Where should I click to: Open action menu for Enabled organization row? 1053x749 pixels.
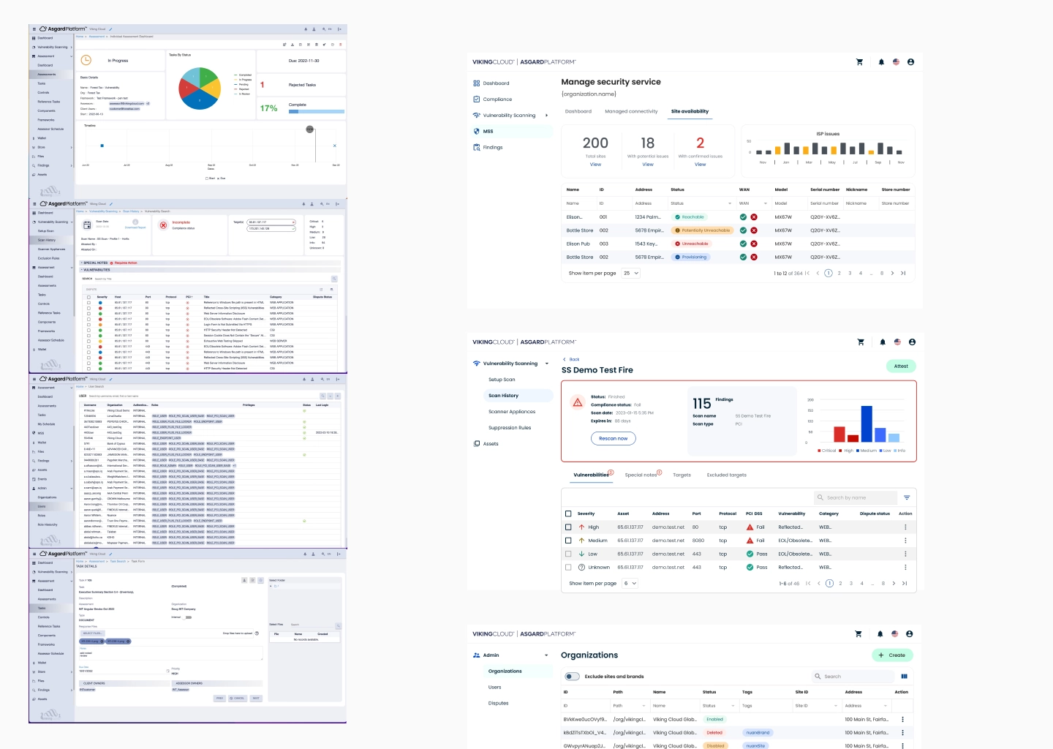[902, 719]
